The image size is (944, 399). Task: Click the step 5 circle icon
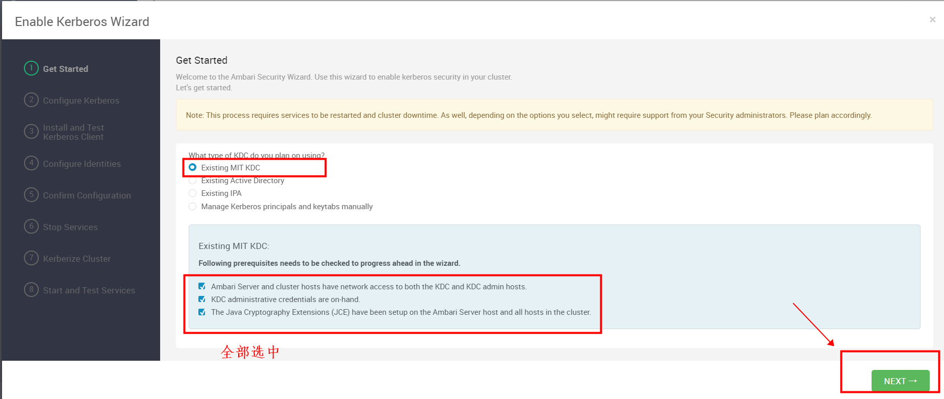(31, 194)
